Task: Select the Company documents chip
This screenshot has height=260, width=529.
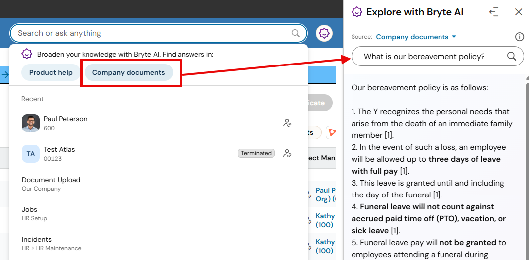Action: 129,73
